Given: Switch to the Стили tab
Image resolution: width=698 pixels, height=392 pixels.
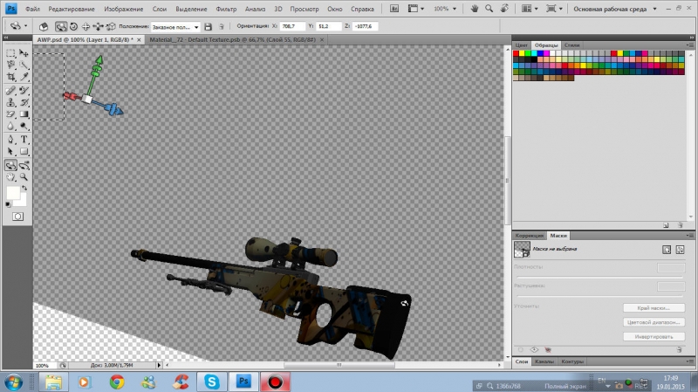Looking at the screenshot, I should pyautogui.click(x=572, y=45).
